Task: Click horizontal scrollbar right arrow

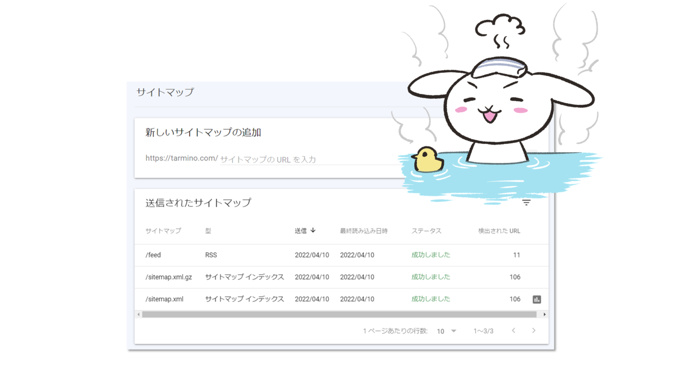Action: 544,314
